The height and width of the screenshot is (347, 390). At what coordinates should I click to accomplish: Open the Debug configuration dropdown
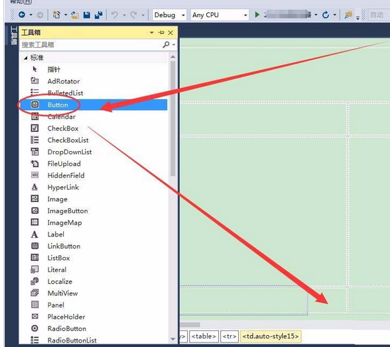169,15
